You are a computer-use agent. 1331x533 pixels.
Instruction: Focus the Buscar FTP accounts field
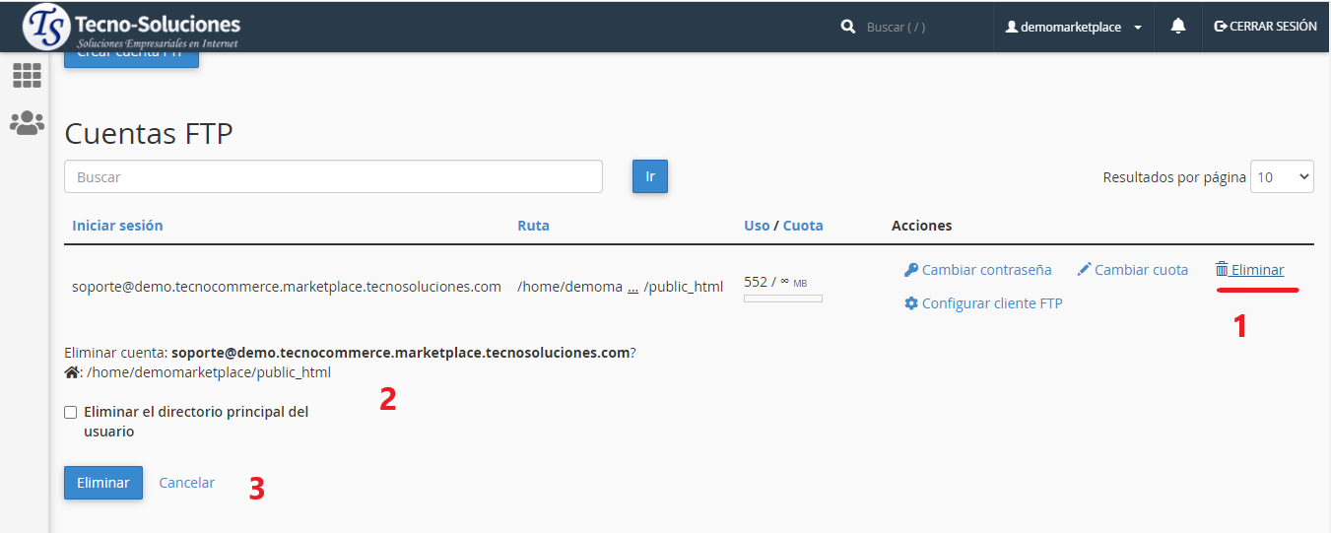[333, 177]
